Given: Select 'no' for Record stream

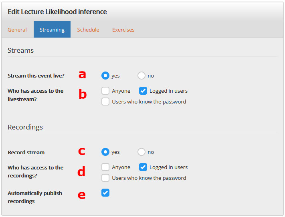Looking at the screenshot, I should 141,152.
